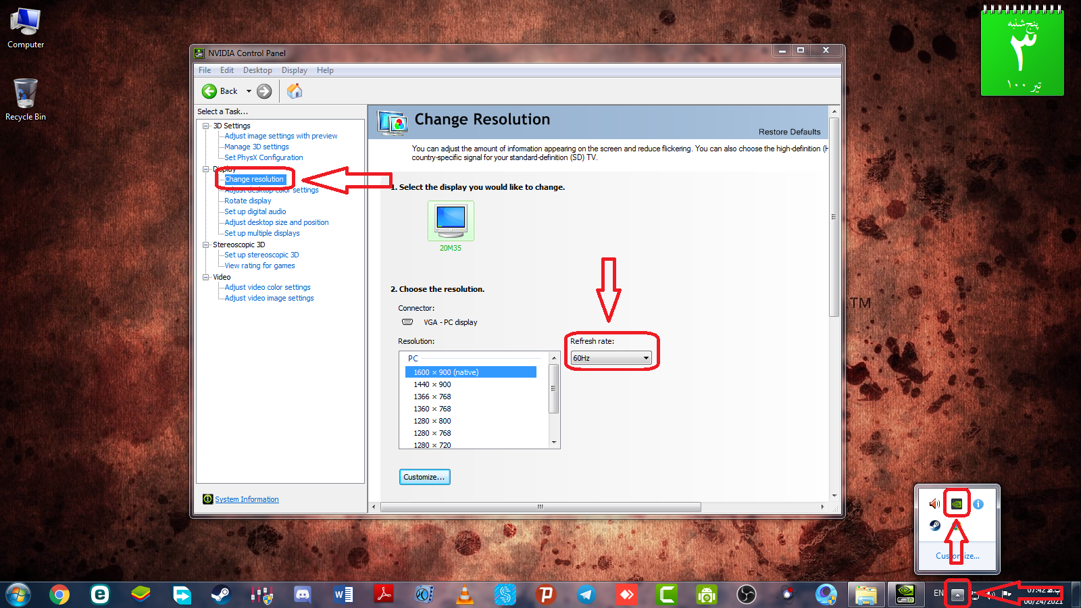The height and width of the screenshot is (608, 1081).
Task: Open Telegram from the taskbar
Action: 586,594
